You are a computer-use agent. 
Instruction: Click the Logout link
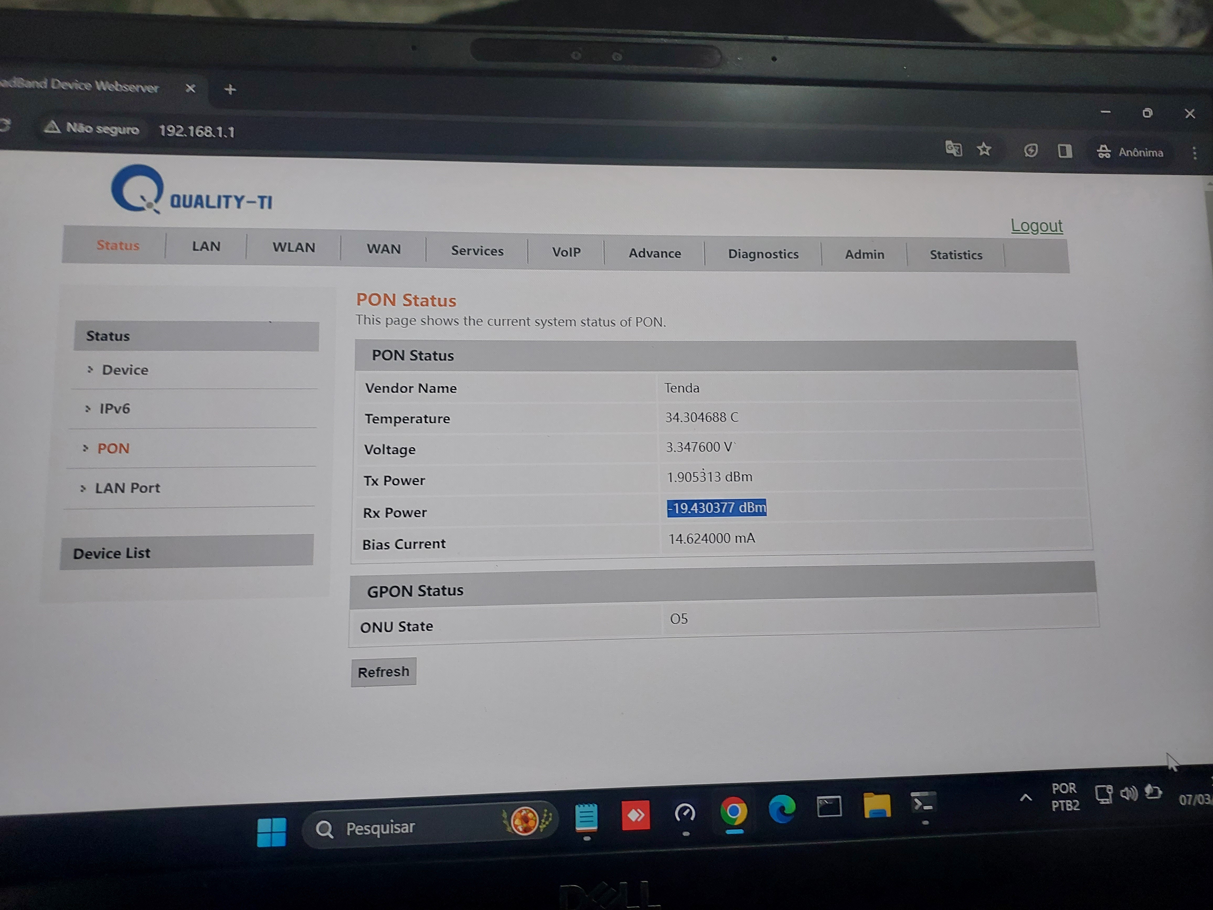pyautogui.click(x=1036, y=225)
